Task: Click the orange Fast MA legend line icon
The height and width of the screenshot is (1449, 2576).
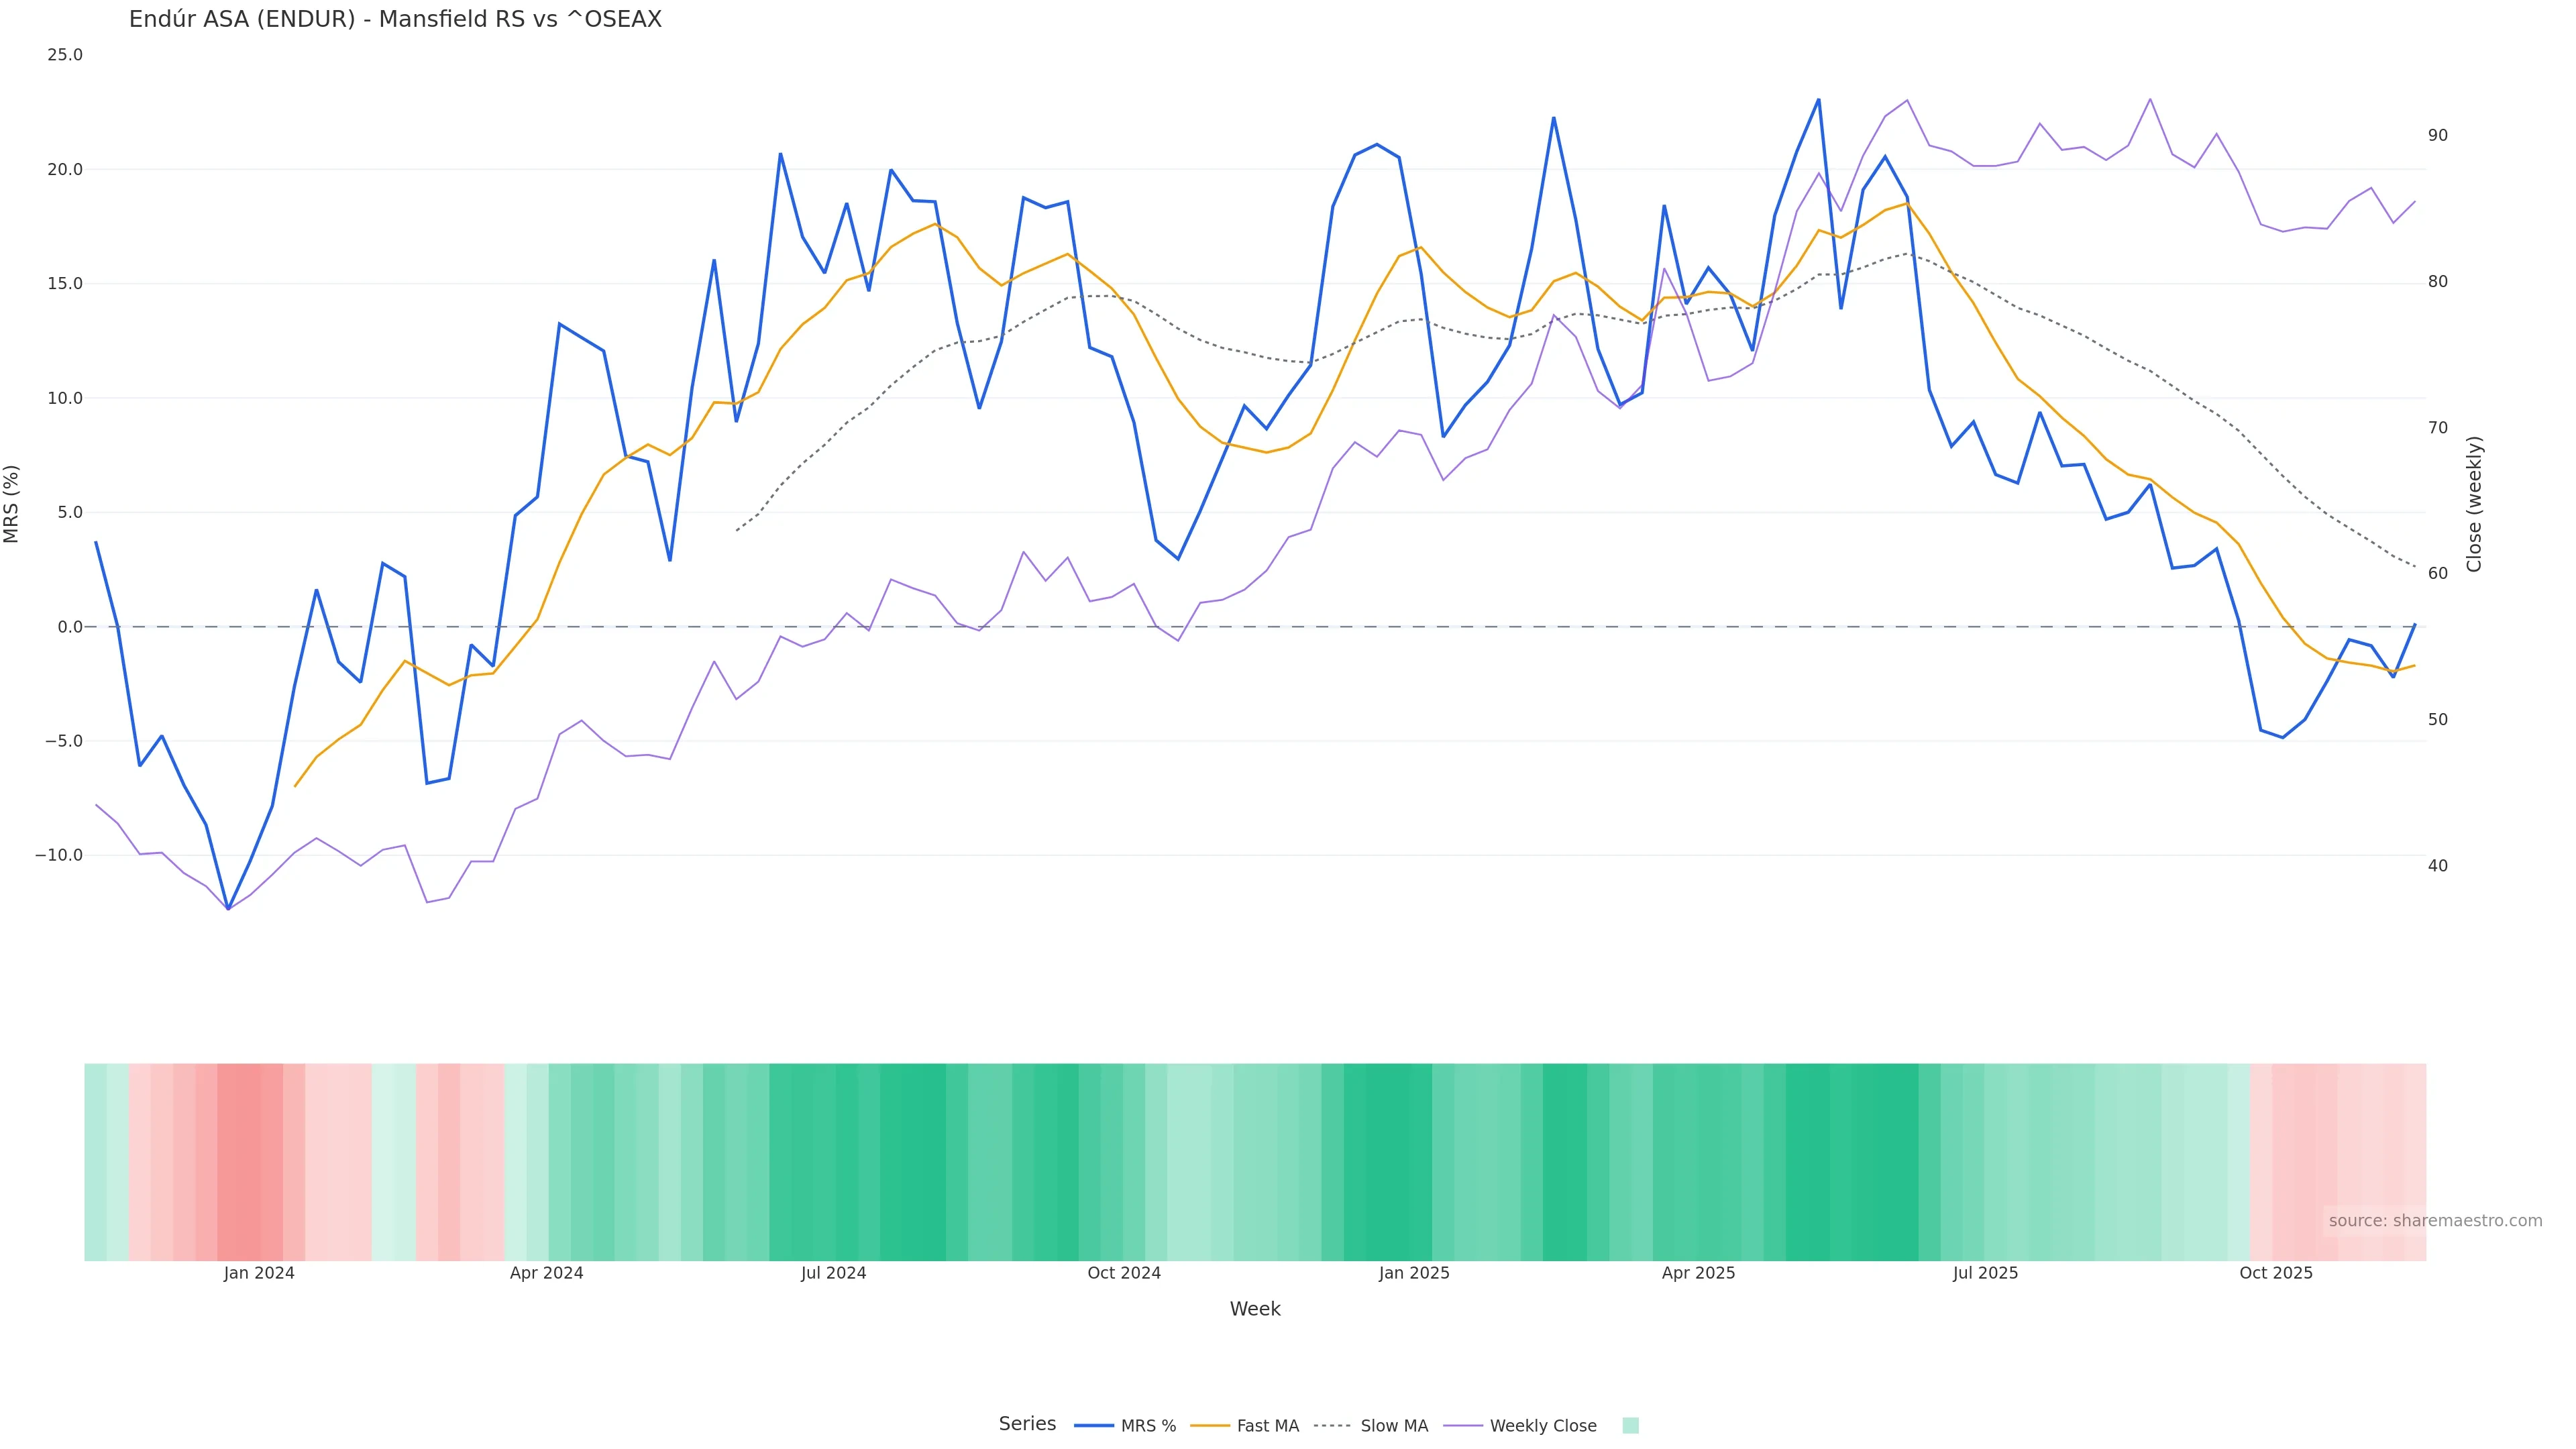Action: click(1210, 1426)
